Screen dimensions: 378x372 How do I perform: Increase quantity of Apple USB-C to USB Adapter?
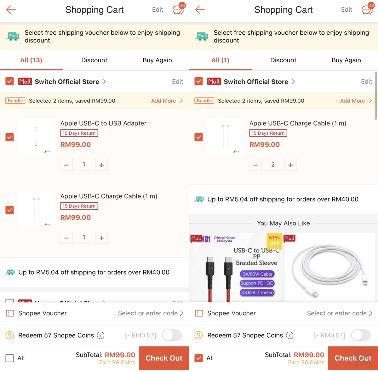pyautogui.click(x=101, y=165)
